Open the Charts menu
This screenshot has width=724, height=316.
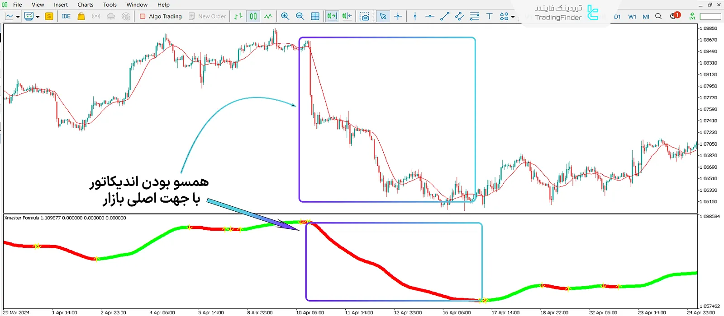coord(85,5)
